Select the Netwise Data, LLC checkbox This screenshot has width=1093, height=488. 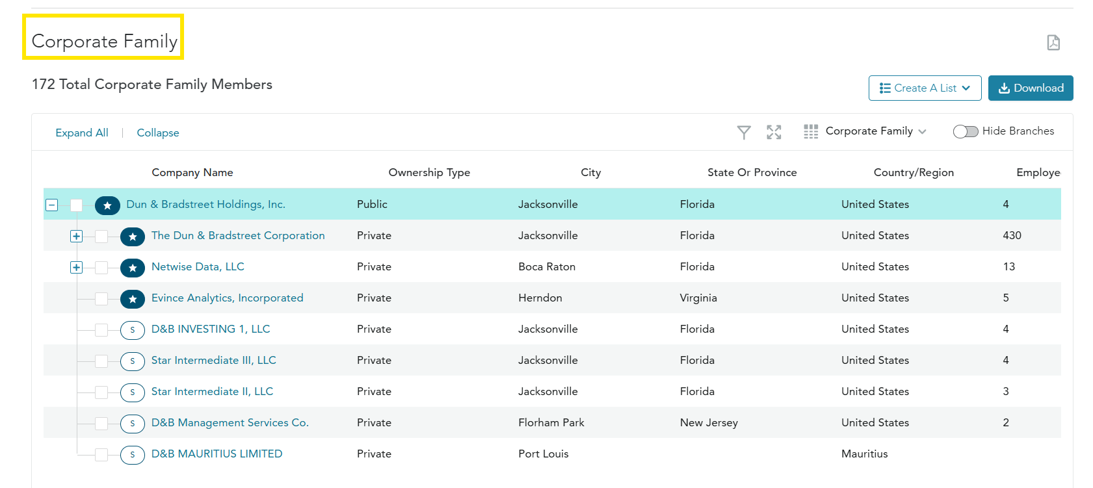(101, 268)
